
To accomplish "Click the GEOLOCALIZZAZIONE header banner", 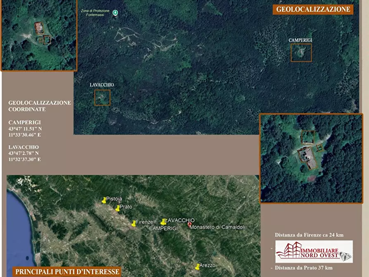I will pyautogui.click(x=313, y=10).
